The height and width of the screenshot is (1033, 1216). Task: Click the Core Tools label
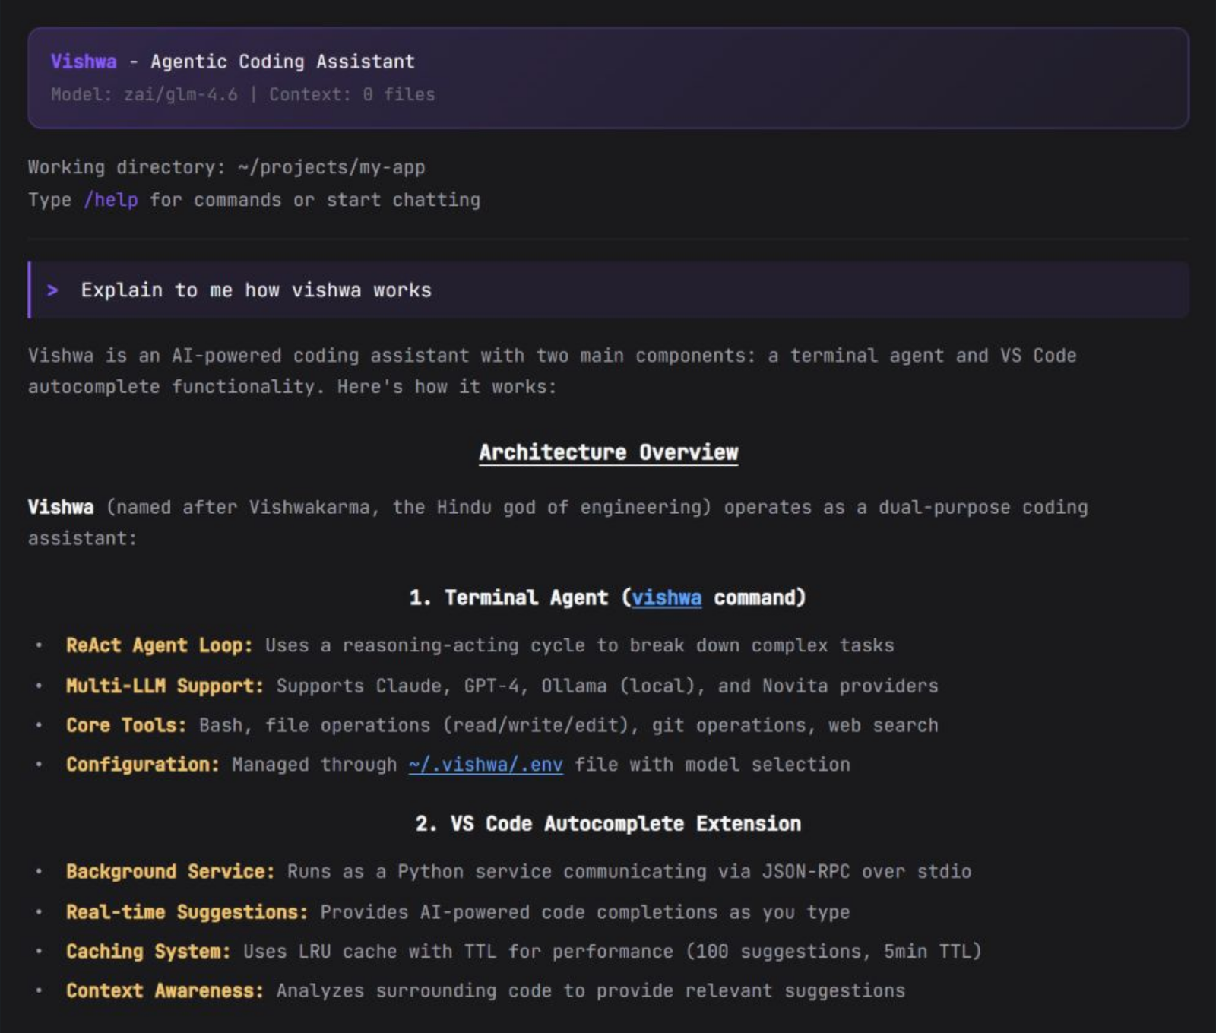pos(126,726)
